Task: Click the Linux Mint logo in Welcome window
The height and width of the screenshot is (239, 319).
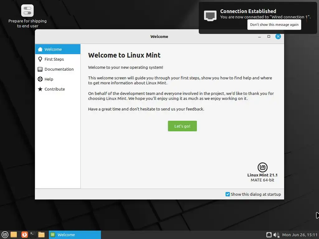Action: point(262,167)
